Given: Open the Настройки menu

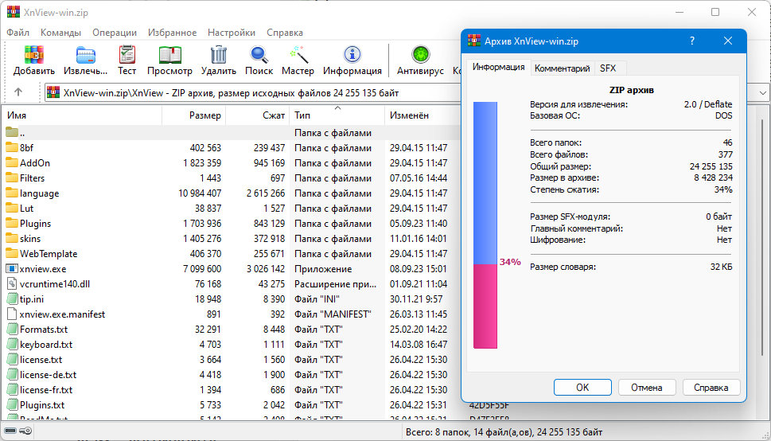Looking at the screenshot, I should click(x=231, y=33).
